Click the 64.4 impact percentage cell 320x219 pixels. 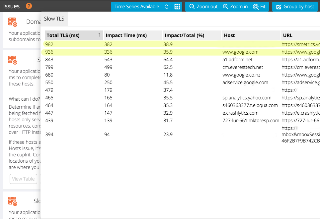pos(168,60)
